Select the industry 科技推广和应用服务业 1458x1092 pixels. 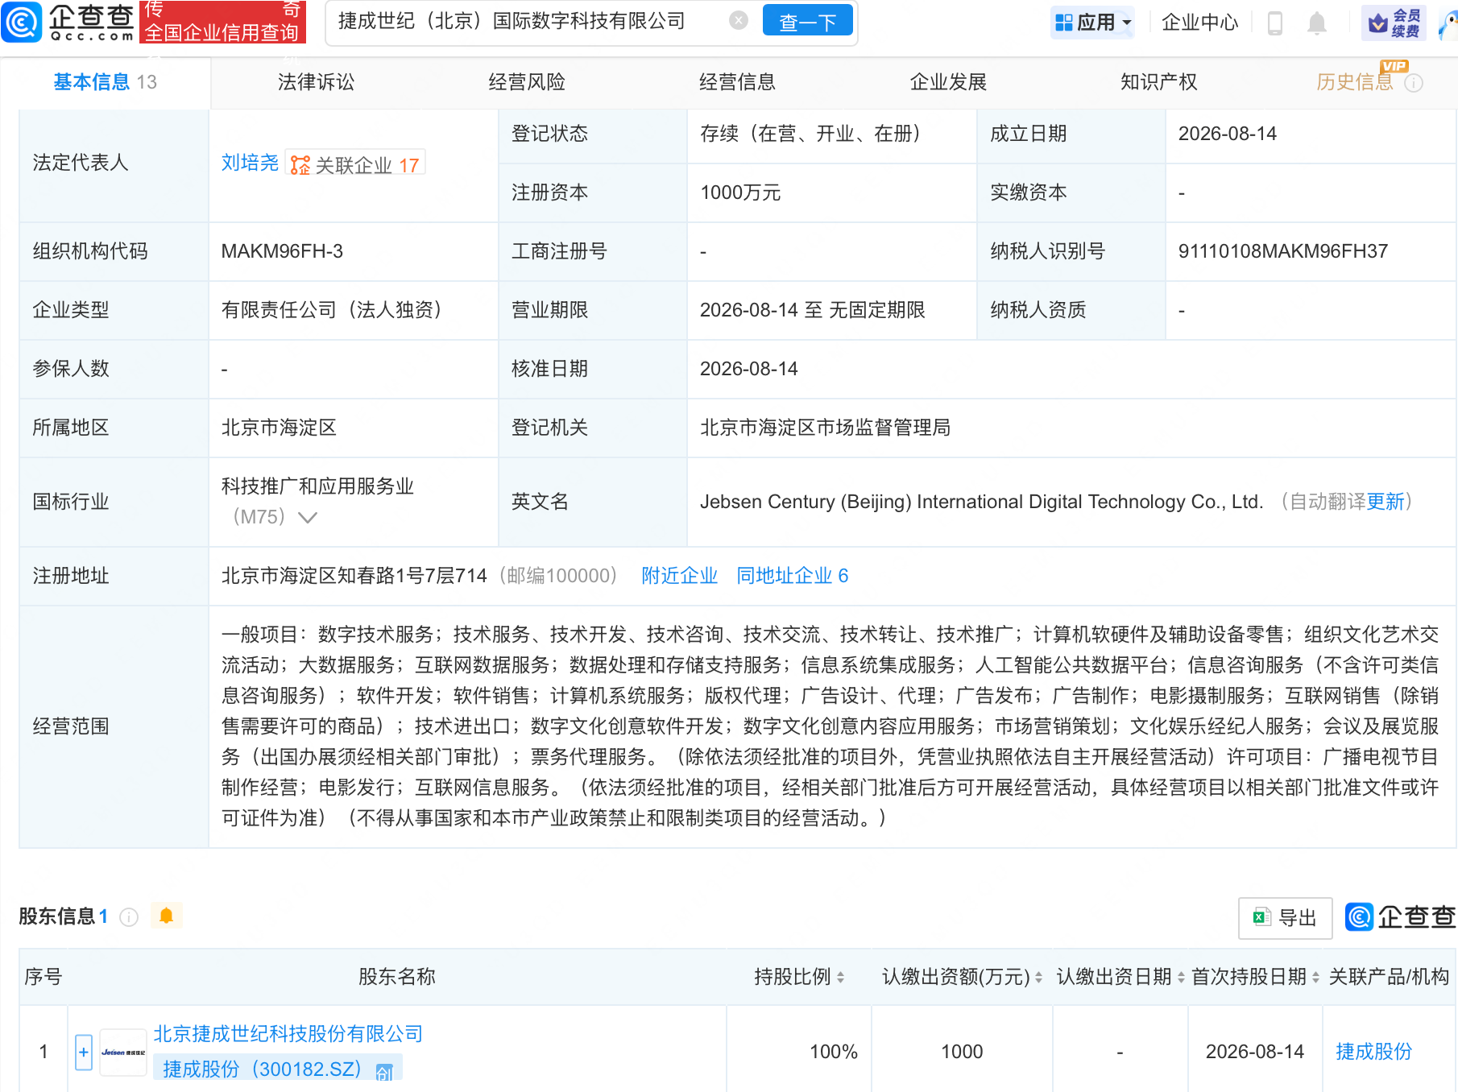coord(317,486)
